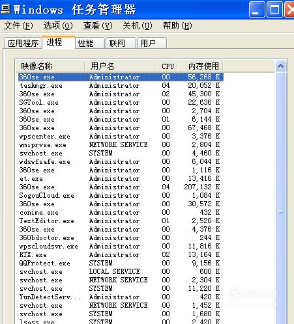Select the wpscenter.exe process
Screen dimensions: 294x324
(x=121, y=136)
